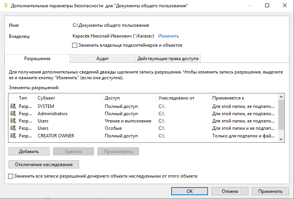Click the Изменить owner link
Viewport: 294px width, 199px height.
[168, 36]
